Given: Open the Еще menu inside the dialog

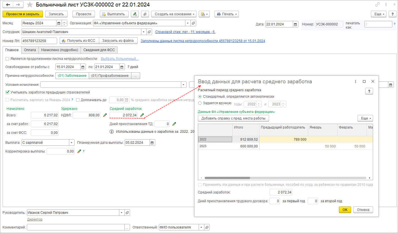Looking at the screenshot, I should 365,118.
